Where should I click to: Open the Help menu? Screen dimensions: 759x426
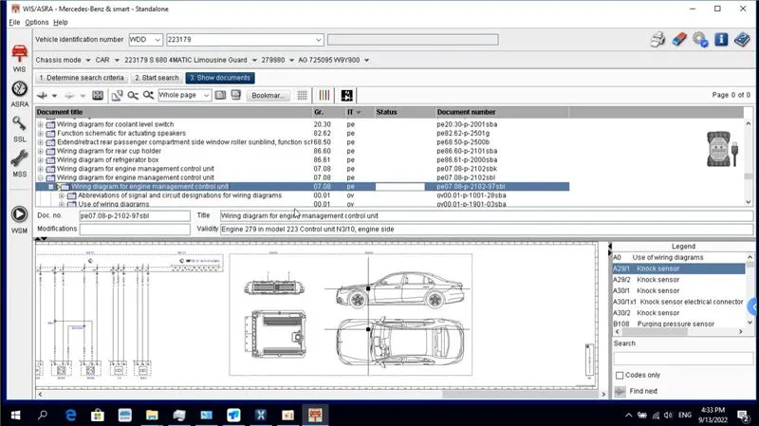[x=61, y=22]
